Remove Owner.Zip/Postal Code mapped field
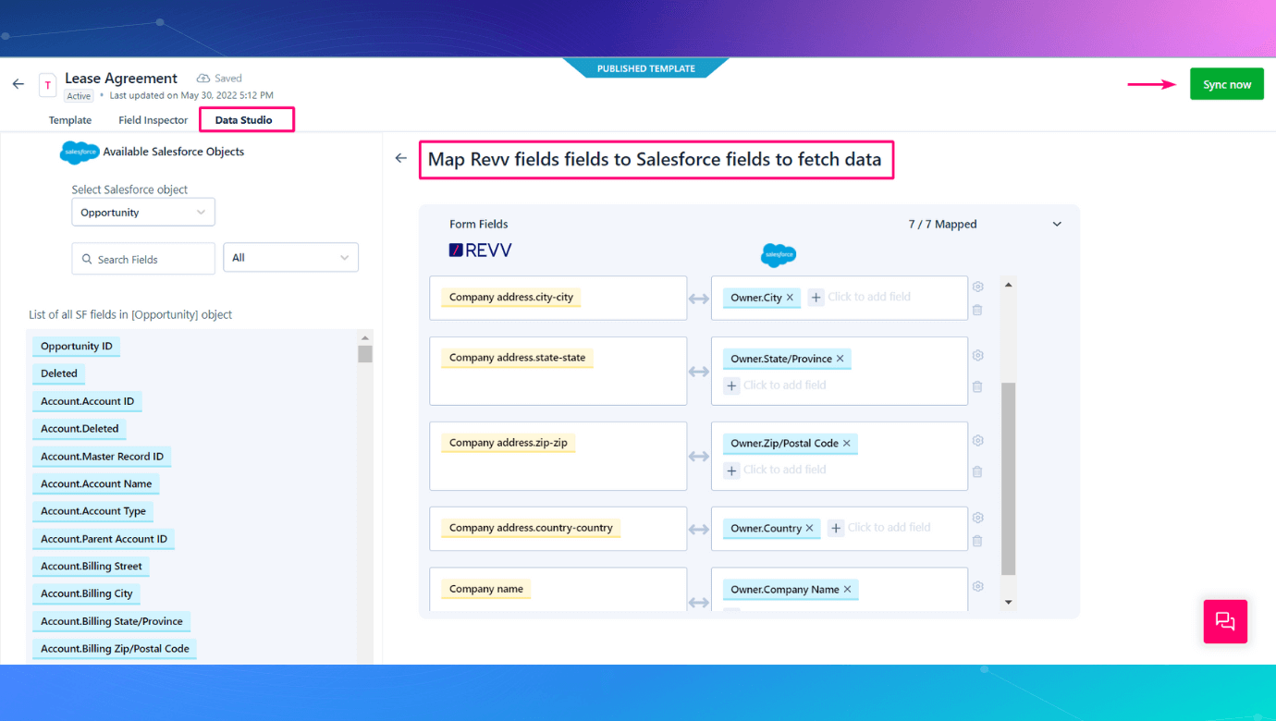1276x721 pixels. point(846,444)
